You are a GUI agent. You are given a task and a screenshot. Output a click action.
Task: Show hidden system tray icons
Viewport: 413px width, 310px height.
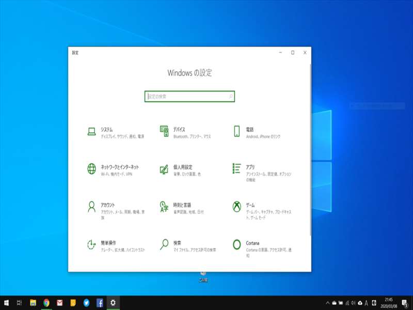point(328,303)
